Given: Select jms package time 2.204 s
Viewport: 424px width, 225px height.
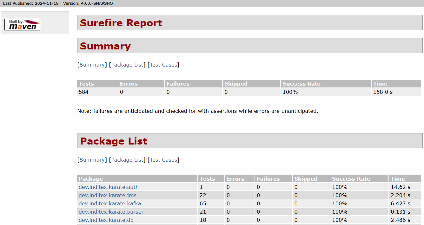Looking at the screenshot, I should 401,195.
